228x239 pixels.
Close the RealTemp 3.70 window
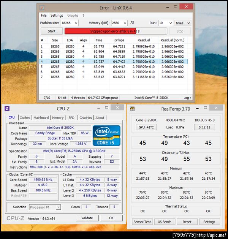coord(216,108)
